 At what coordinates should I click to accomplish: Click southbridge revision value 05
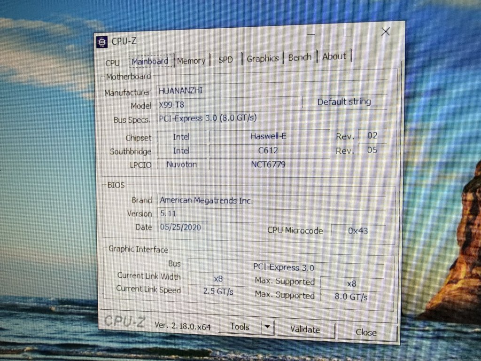[x=372, y=150]
